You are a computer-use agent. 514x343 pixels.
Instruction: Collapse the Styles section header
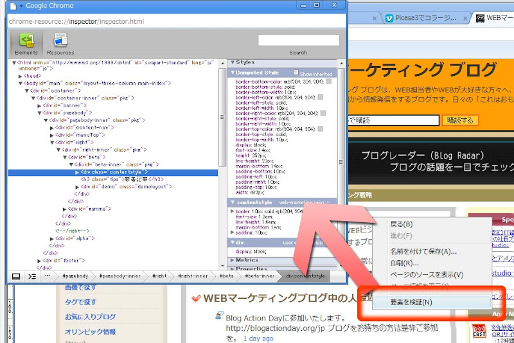point(233,62)
